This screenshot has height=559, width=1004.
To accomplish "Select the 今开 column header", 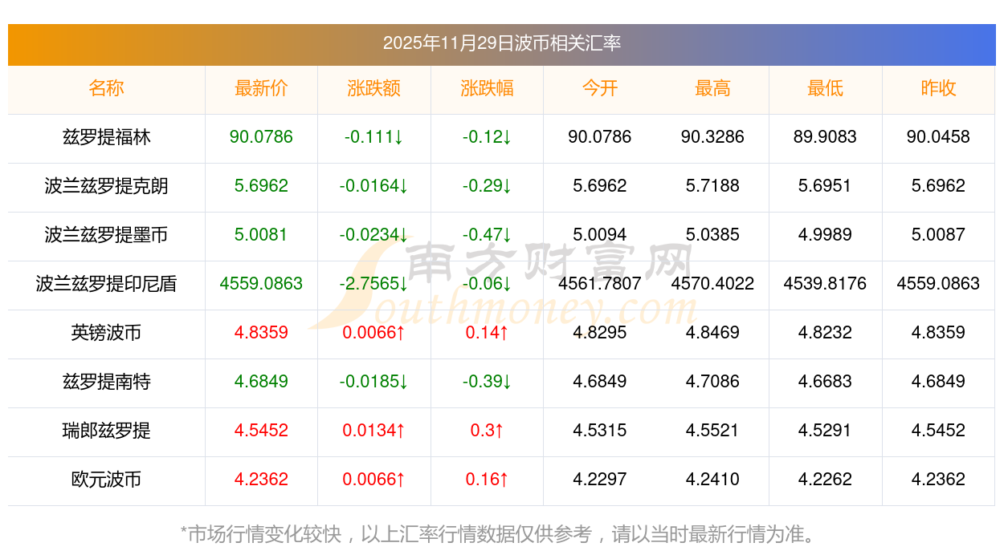I will (x=600, y=88).
